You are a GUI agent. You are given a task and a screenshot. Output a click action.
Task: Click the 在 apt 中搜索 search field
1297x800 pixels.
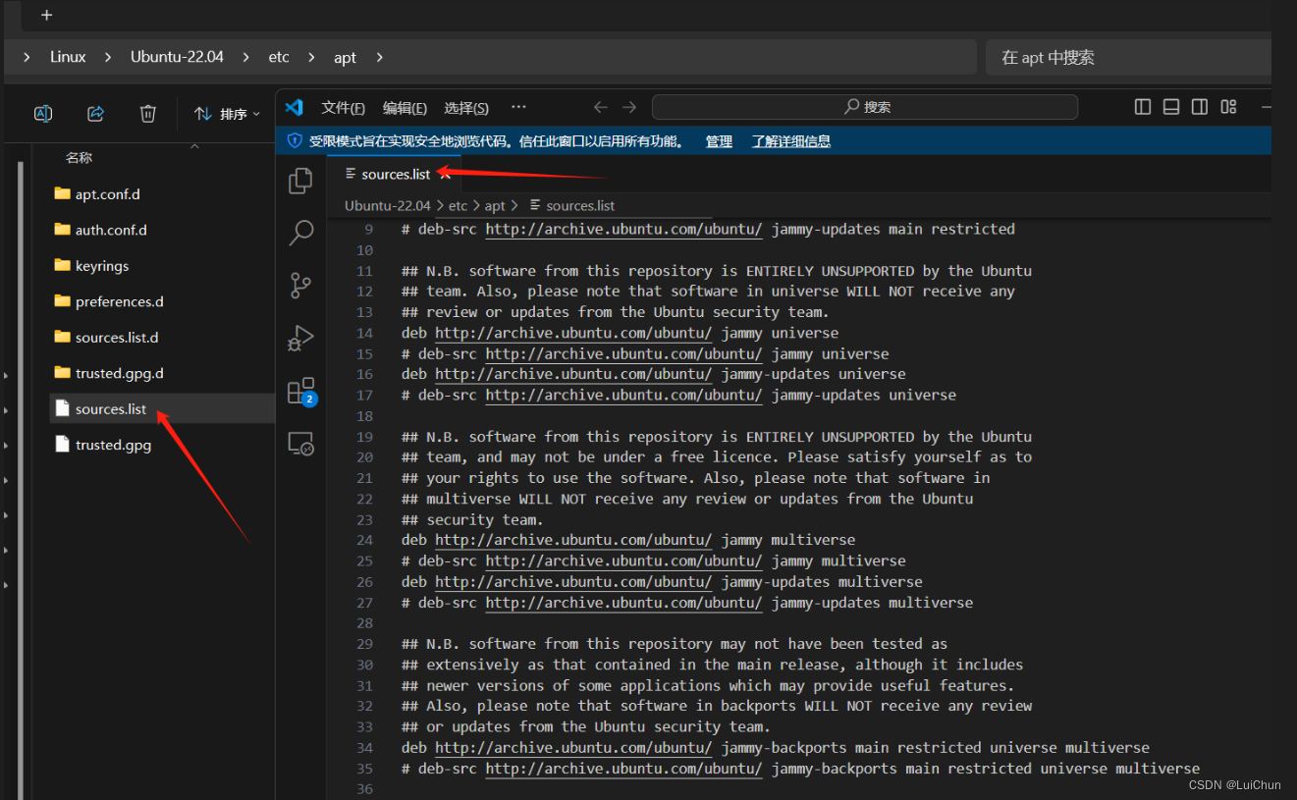point(1129,57)
